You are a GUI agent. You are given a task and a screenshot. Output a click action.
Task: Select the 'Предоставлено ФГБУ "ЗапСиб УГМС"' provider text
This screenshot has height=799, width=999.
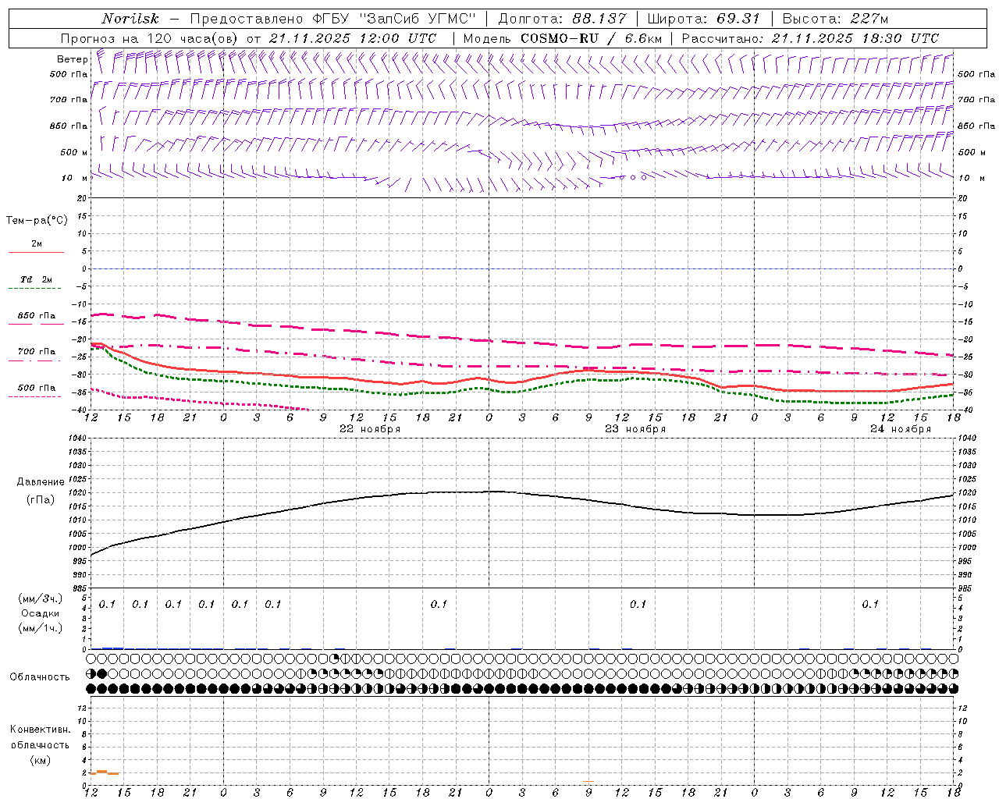point(333,19)
